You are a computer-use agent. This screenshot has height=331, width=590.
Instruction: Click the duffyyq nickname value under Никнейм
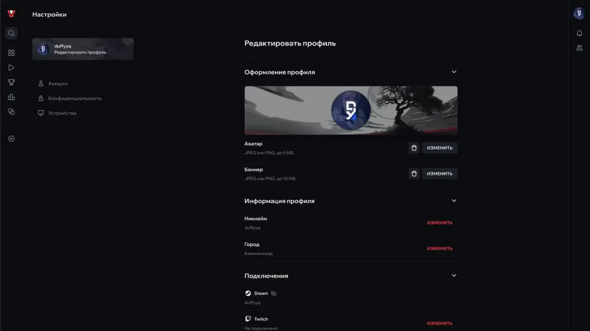pyautogui.click(x=253, y=228)
